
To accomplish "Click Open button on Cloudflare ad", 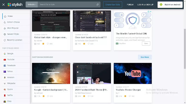I will (x=146, y=44).
